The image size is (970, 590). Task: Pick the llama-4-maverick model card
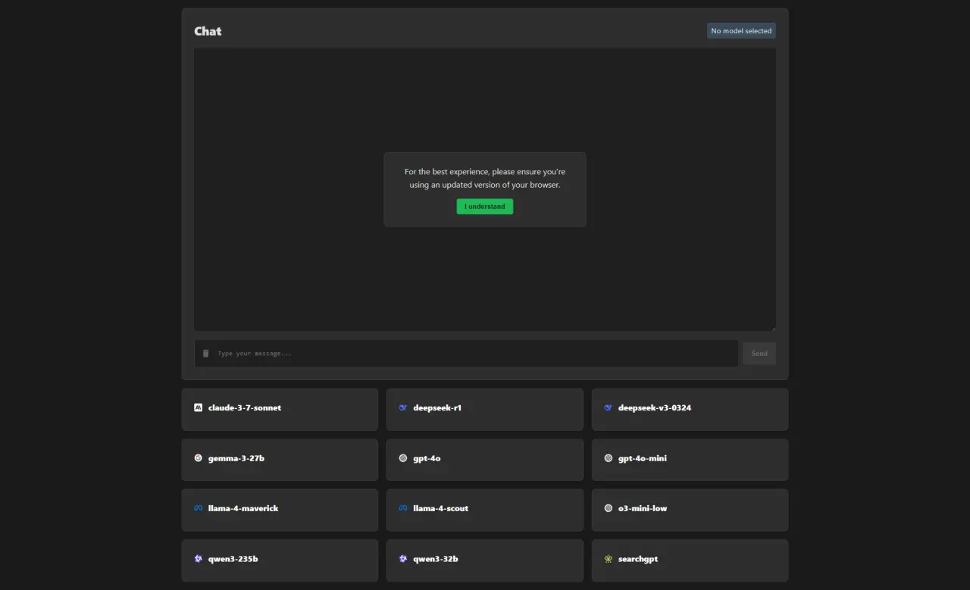[x=280, y=510]
